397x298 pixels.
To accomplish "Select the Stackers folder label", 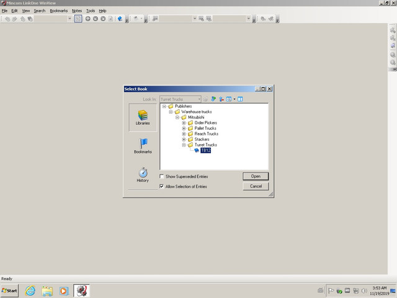I will click(202, 139).
